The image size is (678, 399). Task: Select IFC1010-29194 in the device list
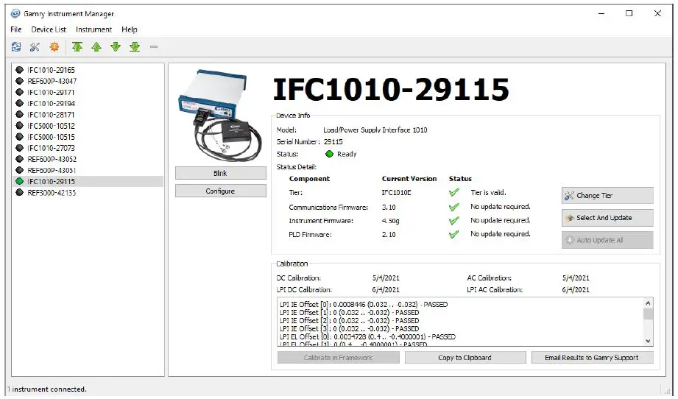(x=88, y=103)
